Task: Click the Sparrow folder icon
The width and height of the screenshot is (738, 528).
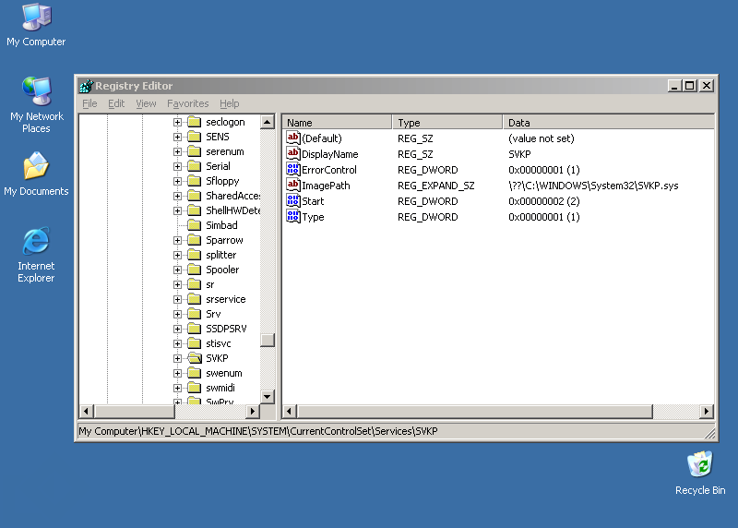Action: coord(195,240)
